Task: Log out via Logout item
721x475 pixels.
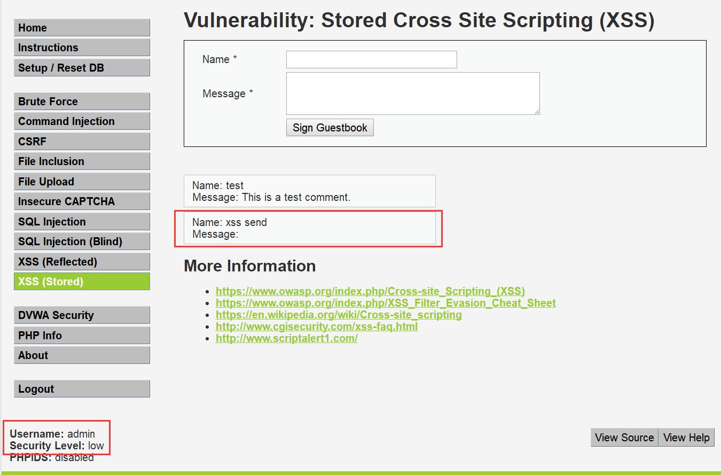Action: [82, 389]
